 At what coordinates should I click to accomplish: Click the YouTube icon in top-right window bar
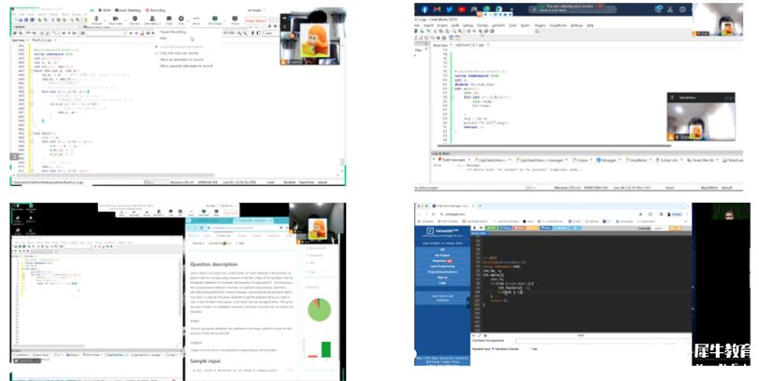[x=462, y=9]
